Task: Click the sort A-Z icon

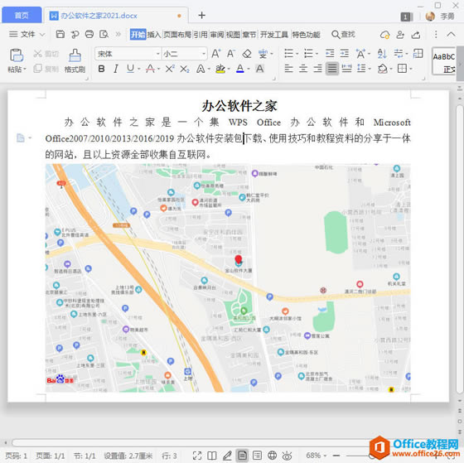Action: click(382, 54)
